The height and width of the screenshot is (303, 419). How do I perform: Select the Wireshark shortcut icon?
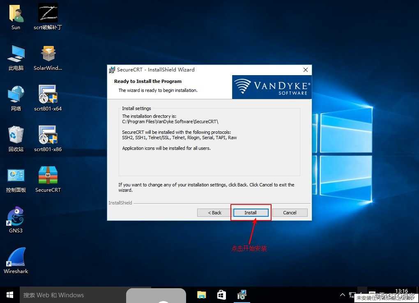(x=16, y=261)
